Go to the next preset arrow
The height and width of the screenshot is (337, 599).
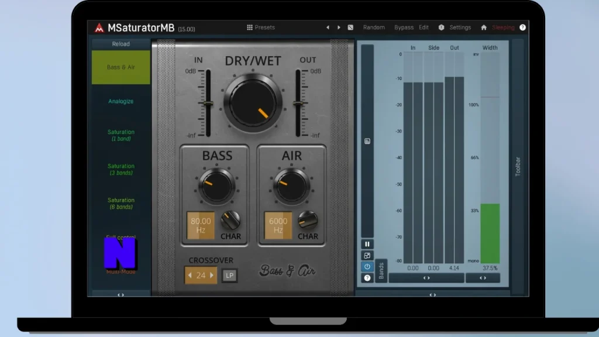(x=339, y=27)
